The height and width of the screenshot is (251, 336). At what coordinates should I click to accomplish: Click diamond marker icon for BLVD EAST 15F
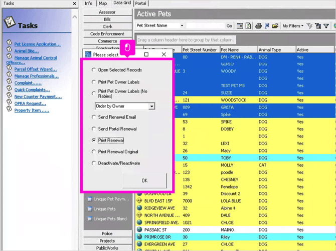(x=139, y=200)
